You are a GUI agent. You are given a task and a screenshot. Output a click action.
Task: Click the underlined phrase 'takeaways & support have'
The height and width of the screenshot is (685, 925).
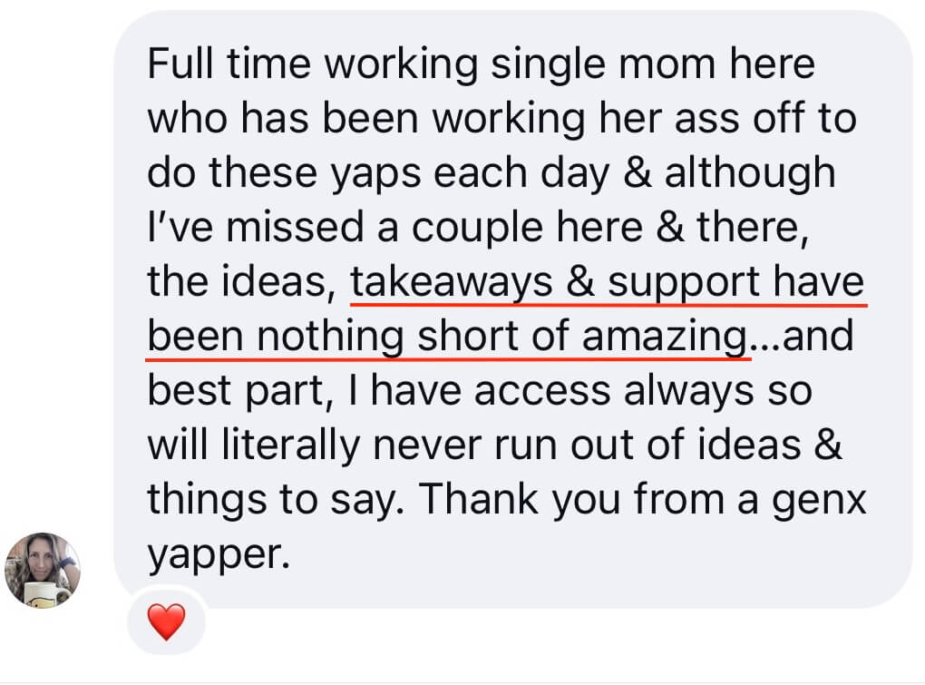[x=607, y=281]
